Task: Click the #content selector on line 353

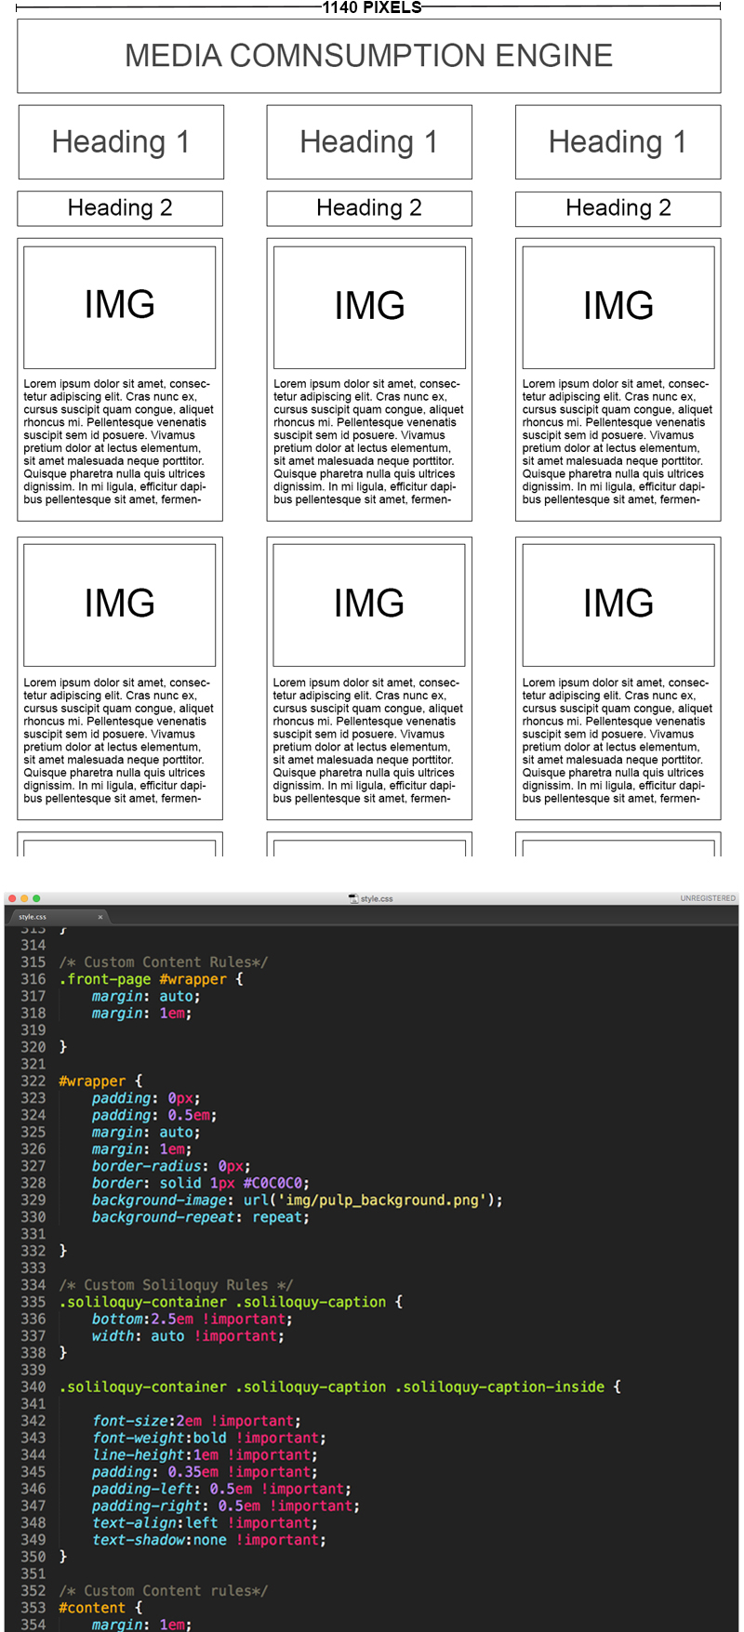Action: pyautogui.click(x=100, y=1607)
